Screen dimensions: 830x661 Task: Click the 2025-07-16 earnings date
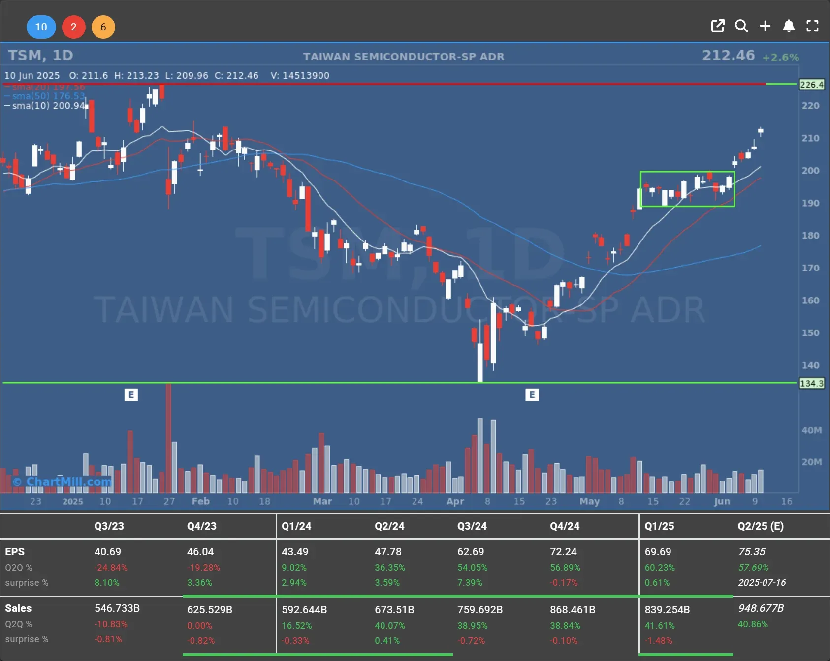coord(762,583)
